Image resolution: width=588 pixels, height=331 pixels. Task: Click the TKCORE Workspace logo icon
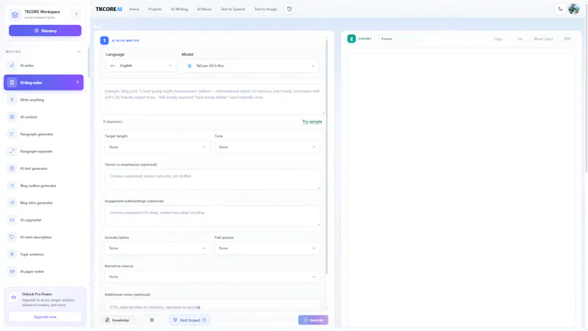(15, 15)
